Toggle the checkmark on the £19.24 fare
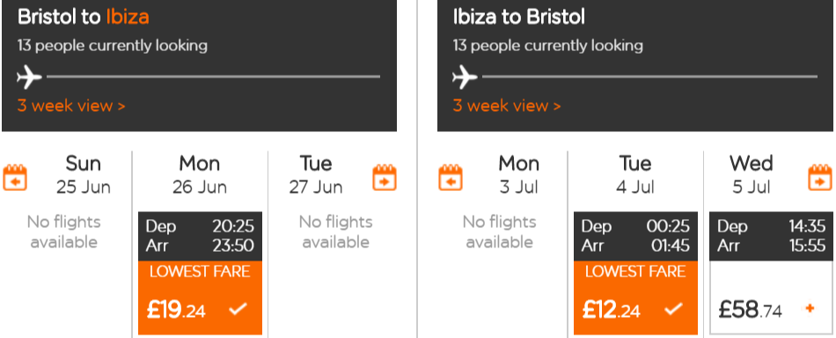Viewport: 836px width, 338px height. 238,309
